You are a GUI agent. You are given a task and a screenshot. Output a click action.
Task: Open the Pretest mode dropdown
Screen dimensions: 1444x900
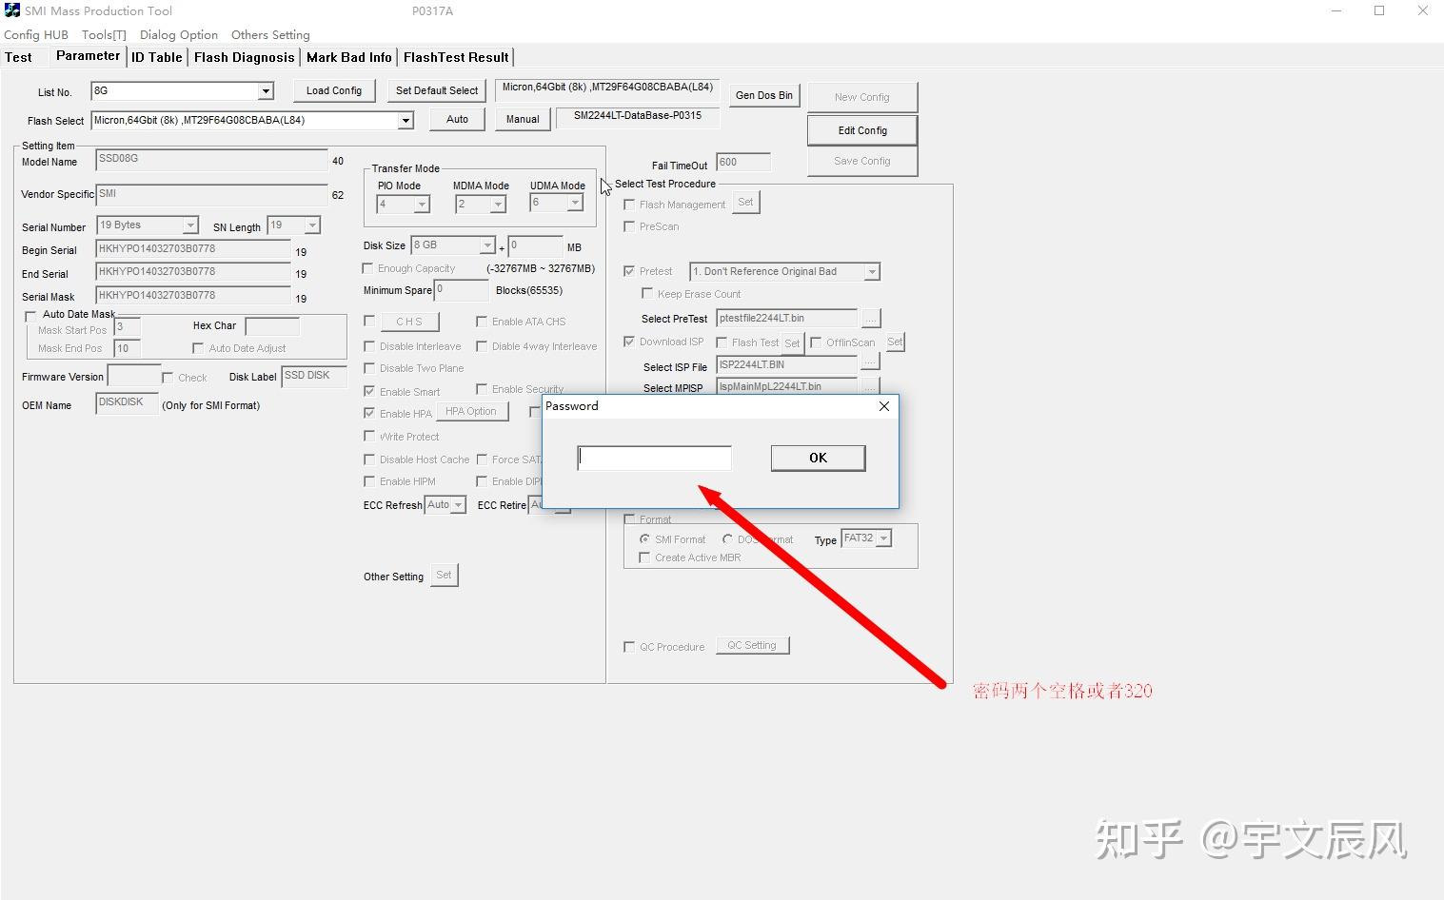[x=872, y=272]
